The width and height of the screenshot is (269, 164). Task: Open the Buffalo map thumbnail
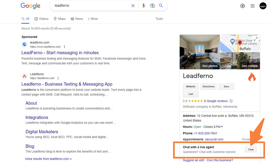click(240, 43)
